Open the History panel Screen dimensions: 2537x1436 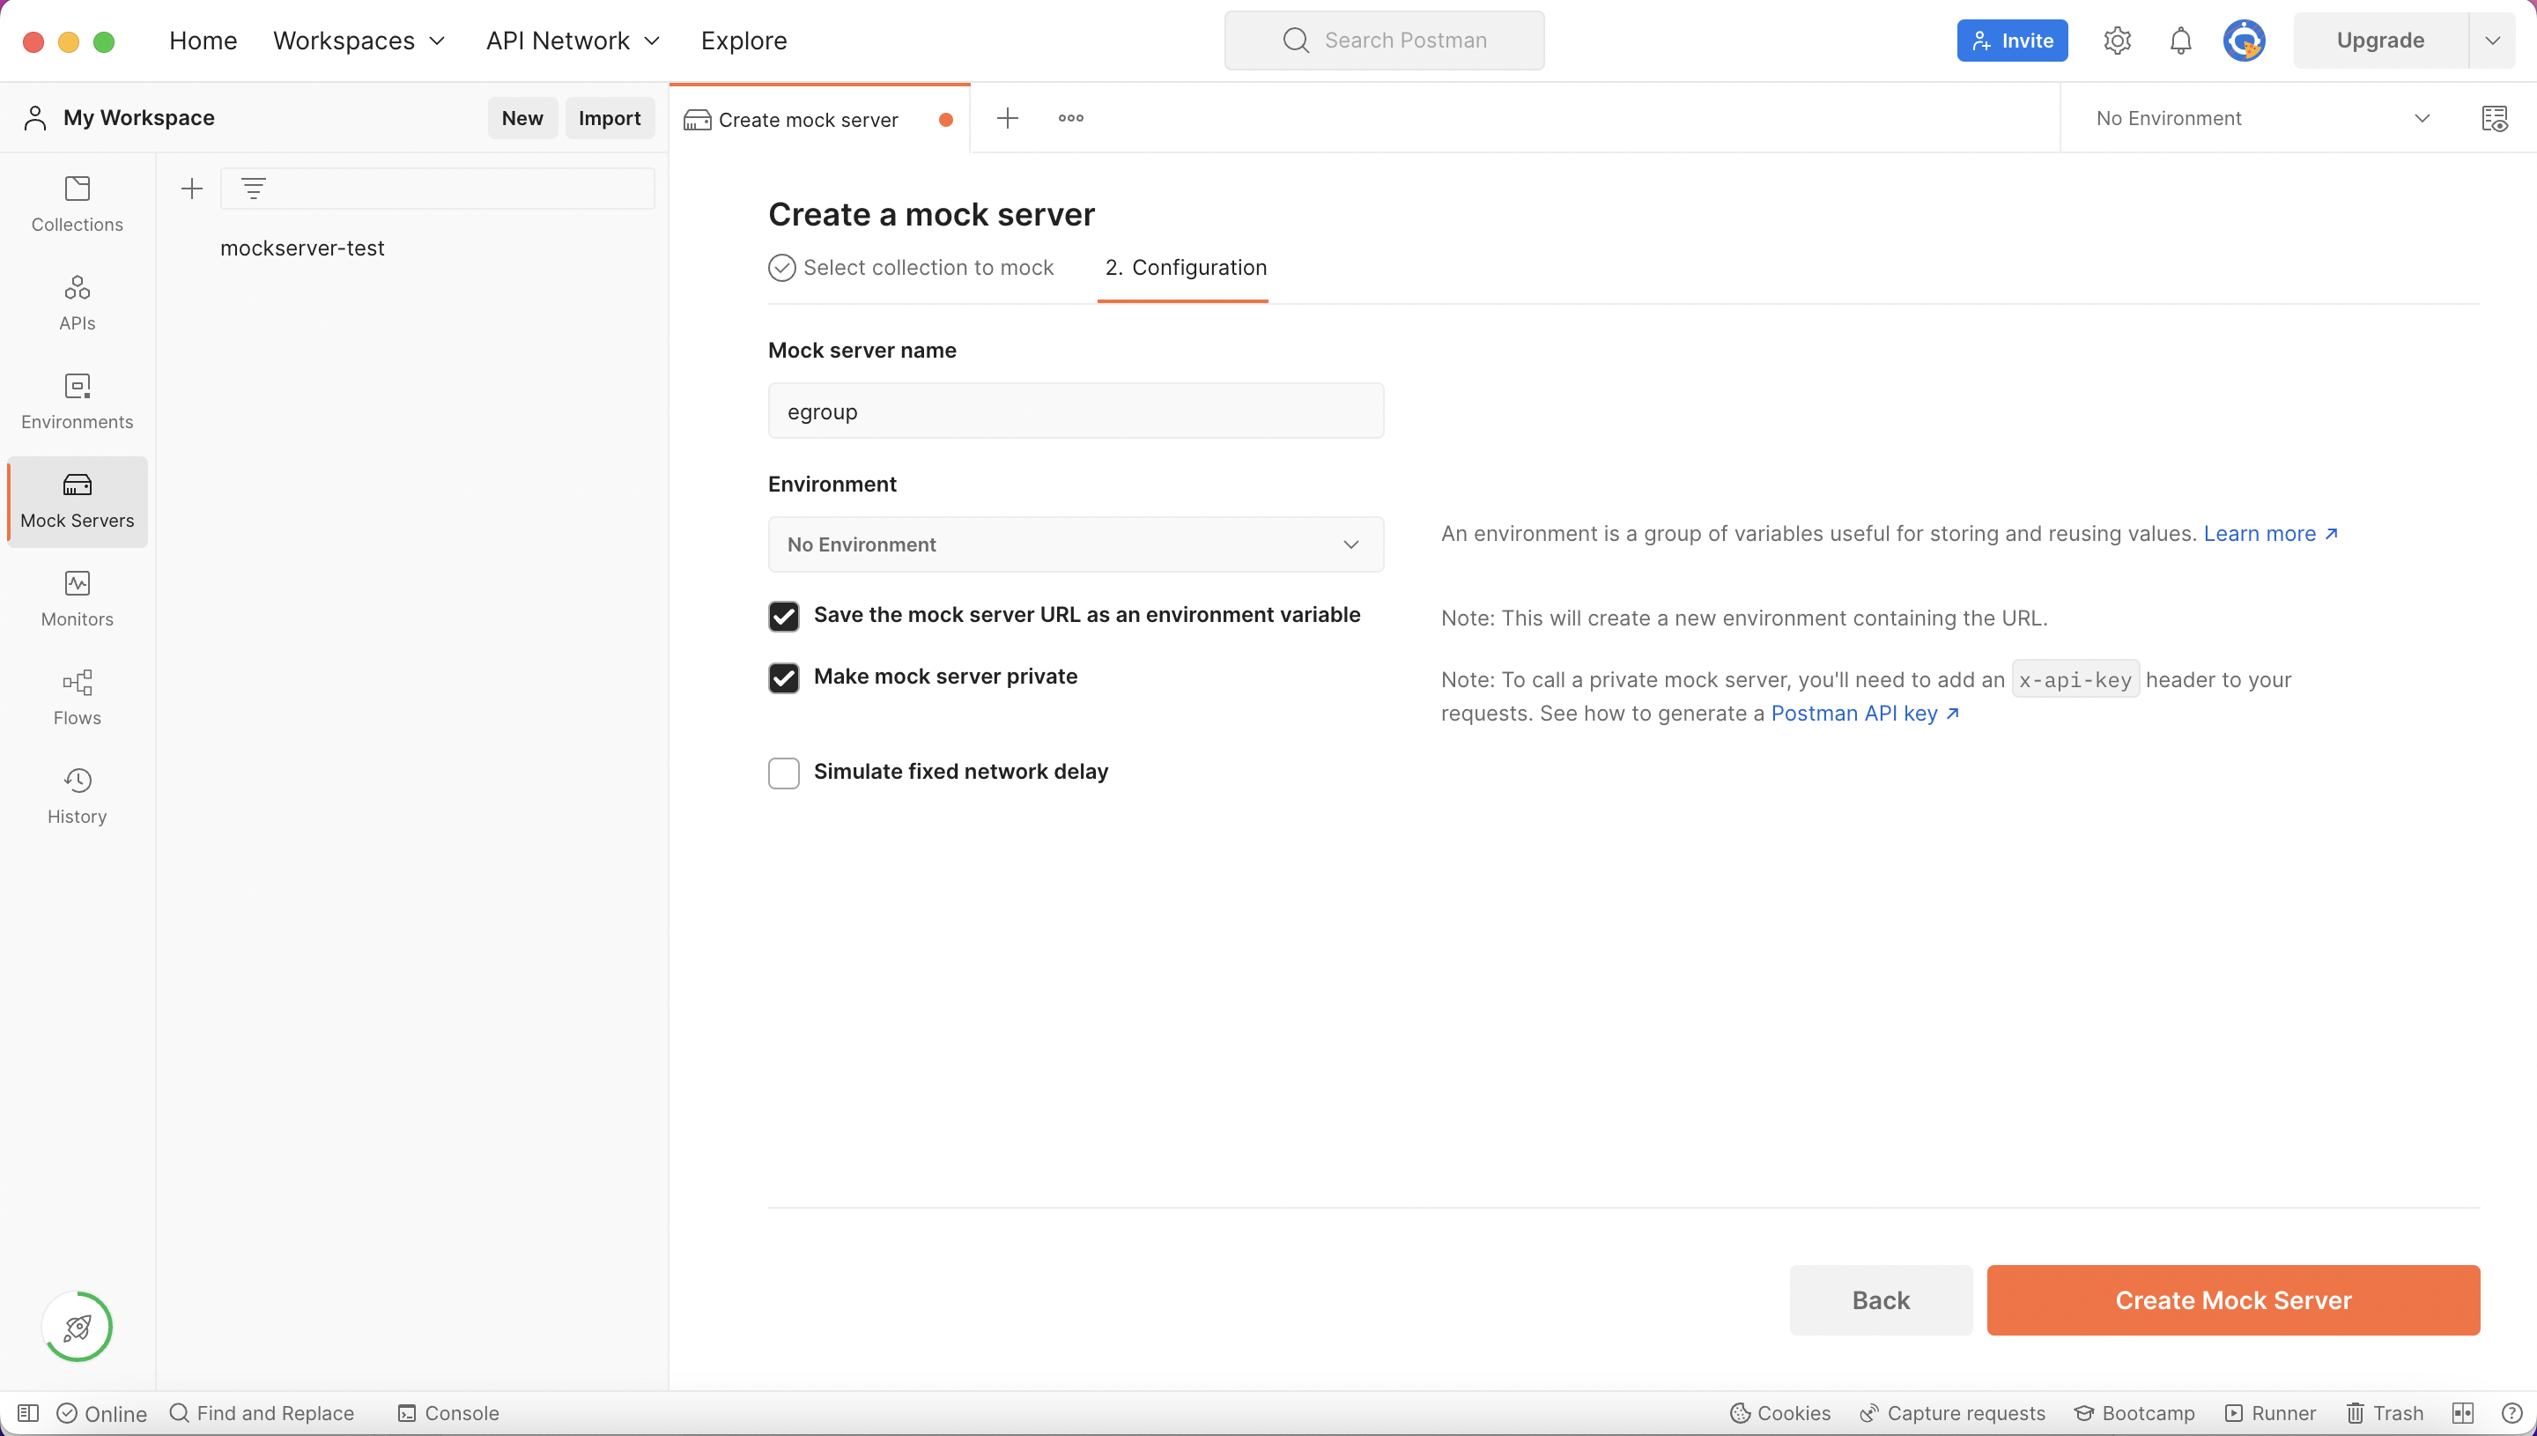pyautogui.click(x=76, y=795)
